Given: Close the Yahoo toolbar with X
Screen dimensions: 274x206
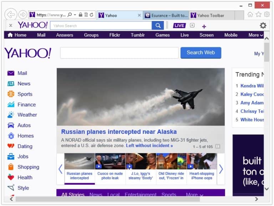Looking at the screenshot, I should [11, 26].
